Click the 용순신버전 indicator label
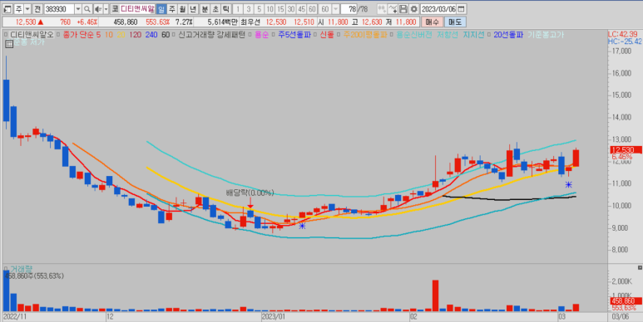The height and width of the screenshot is (322, 643). coord(414,35)
